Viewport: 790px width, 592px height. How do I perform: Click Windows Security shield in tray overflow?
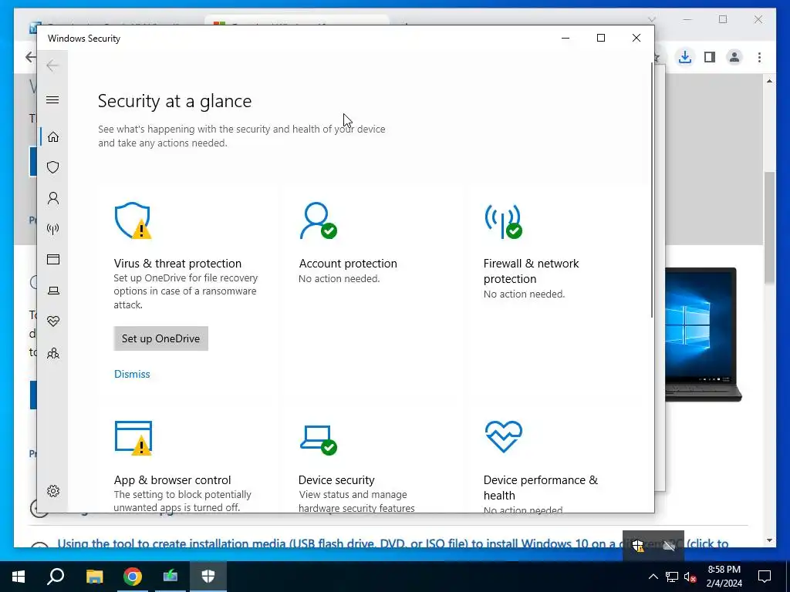pyautogui.click(x=638, y=547)
